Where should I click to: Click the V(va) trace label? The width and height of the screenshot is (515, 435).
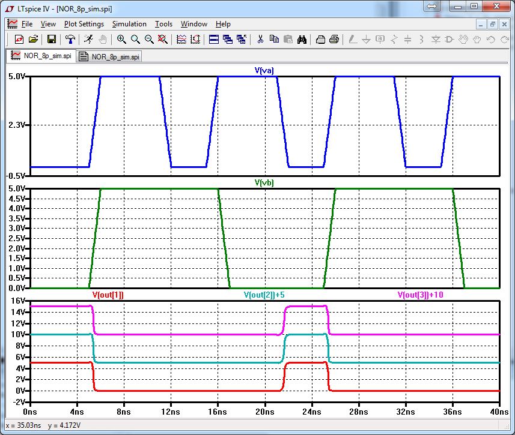(x=264, y=71)
